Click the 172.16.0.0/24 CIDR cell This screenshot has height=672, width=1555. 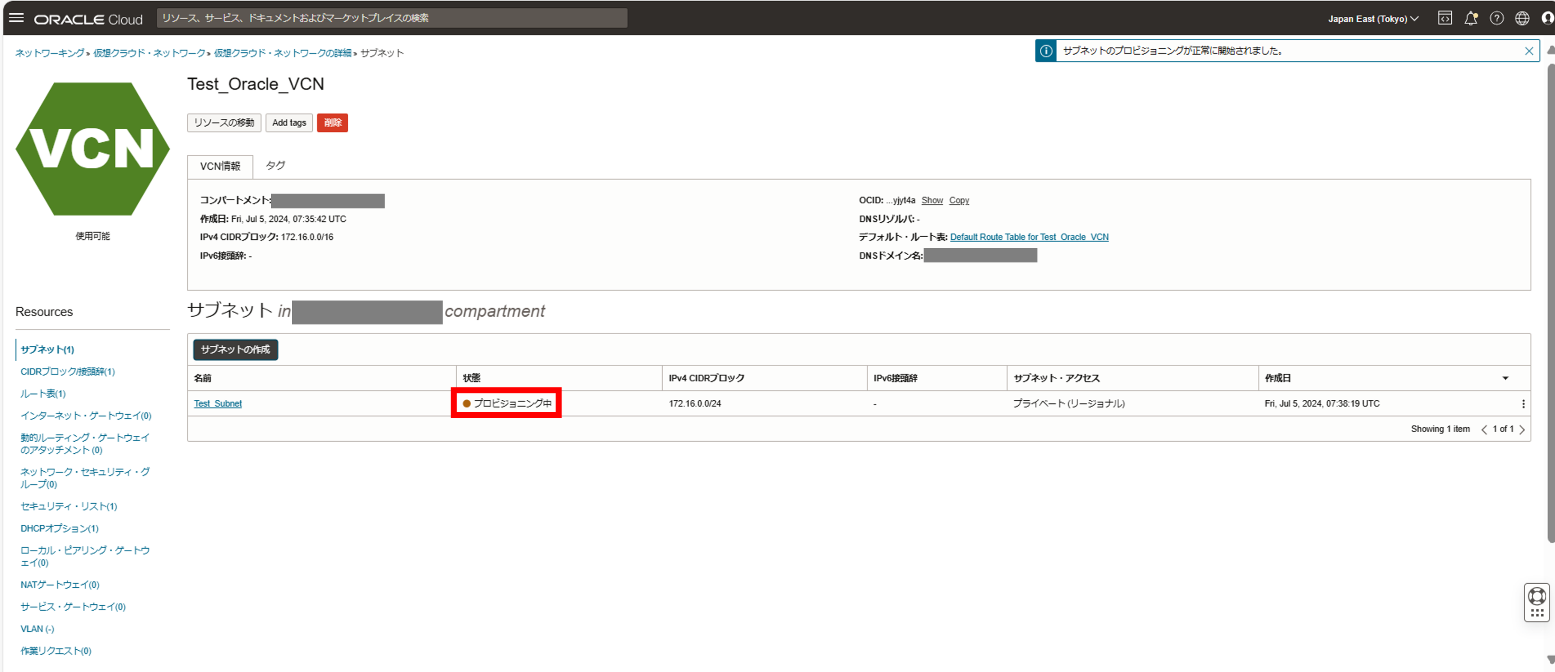pos(695,404)
